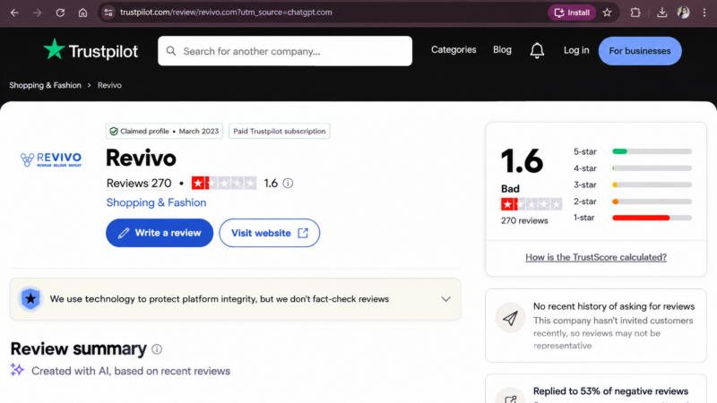
Task: Bookmark this page with the star icon
Action: (607, 13)
